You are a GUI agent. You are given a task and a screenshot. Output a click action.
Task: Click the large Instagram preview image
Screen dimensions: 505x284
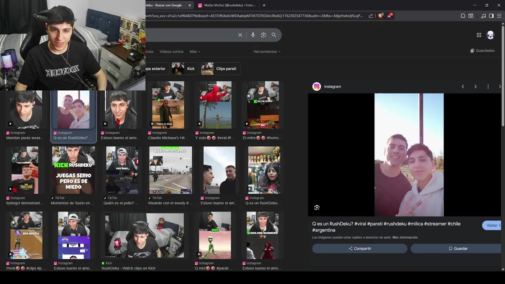pos(409,155)
